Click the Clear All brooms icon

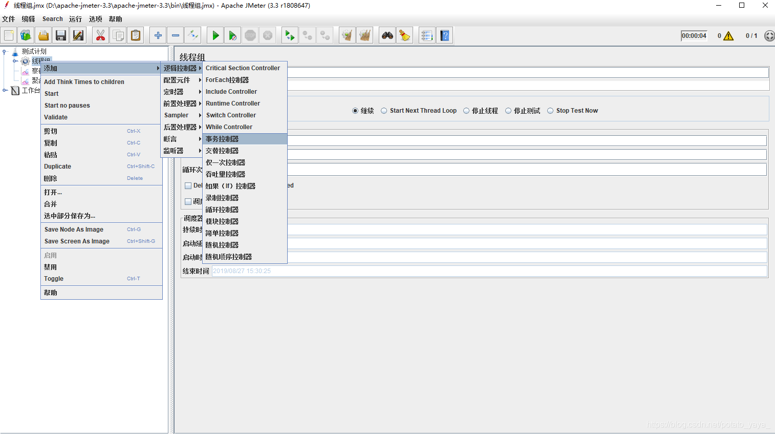point(365,35)
